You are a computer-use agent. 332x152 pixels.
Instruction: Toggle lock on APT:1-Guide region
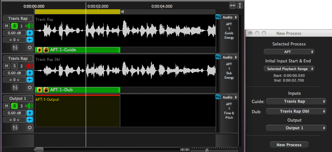(x=46, y=50)
